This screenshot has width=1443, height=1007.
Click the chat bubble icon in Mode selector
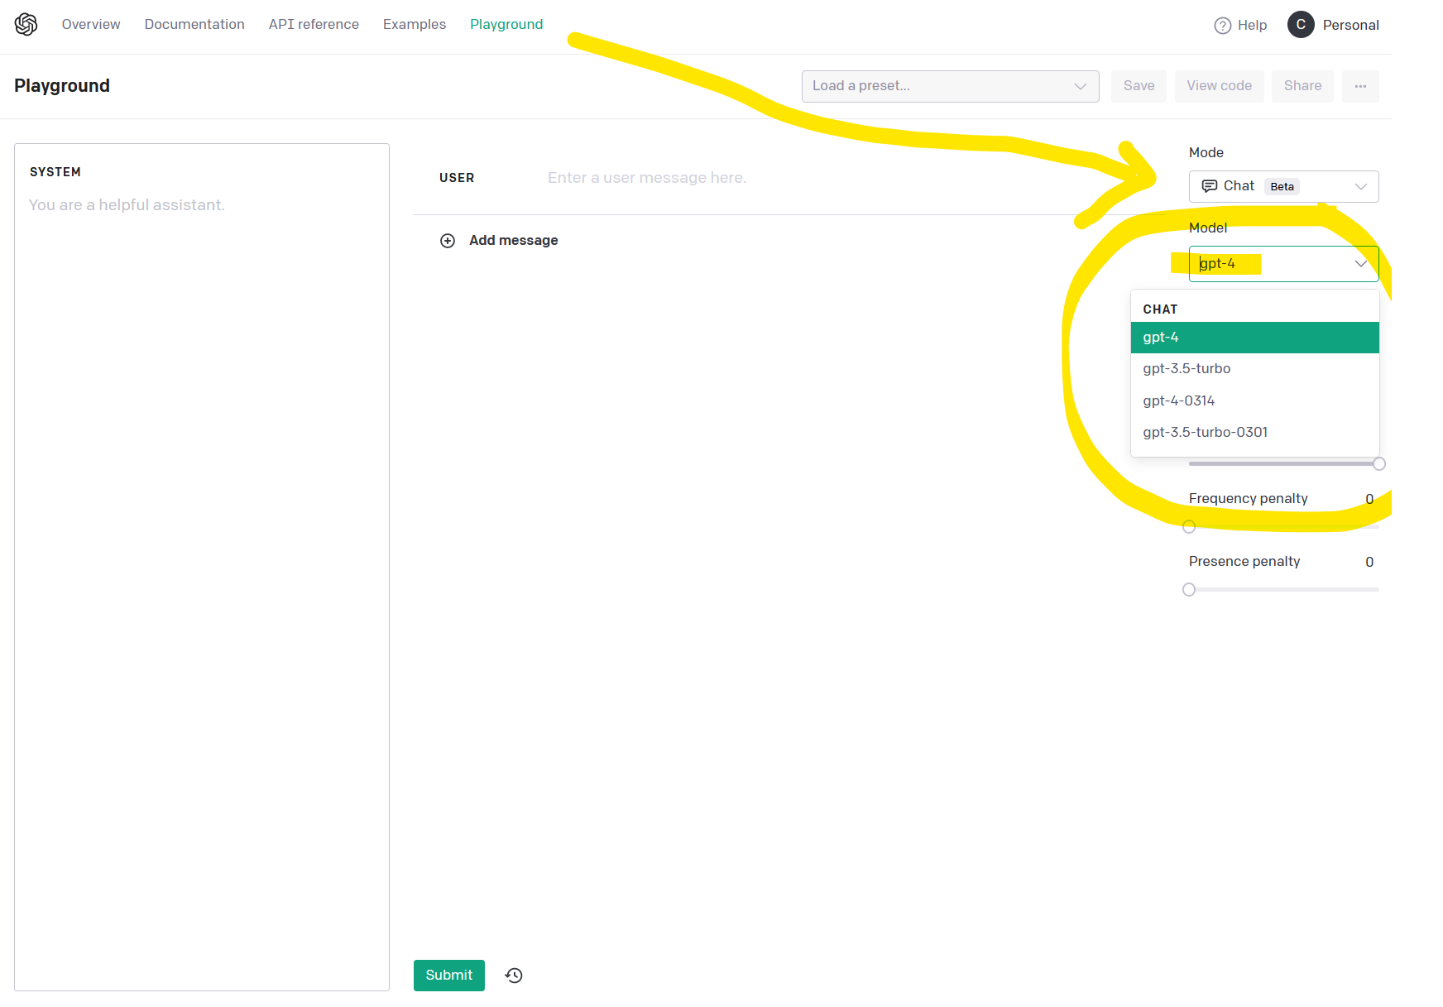(x=1210, y=185)
